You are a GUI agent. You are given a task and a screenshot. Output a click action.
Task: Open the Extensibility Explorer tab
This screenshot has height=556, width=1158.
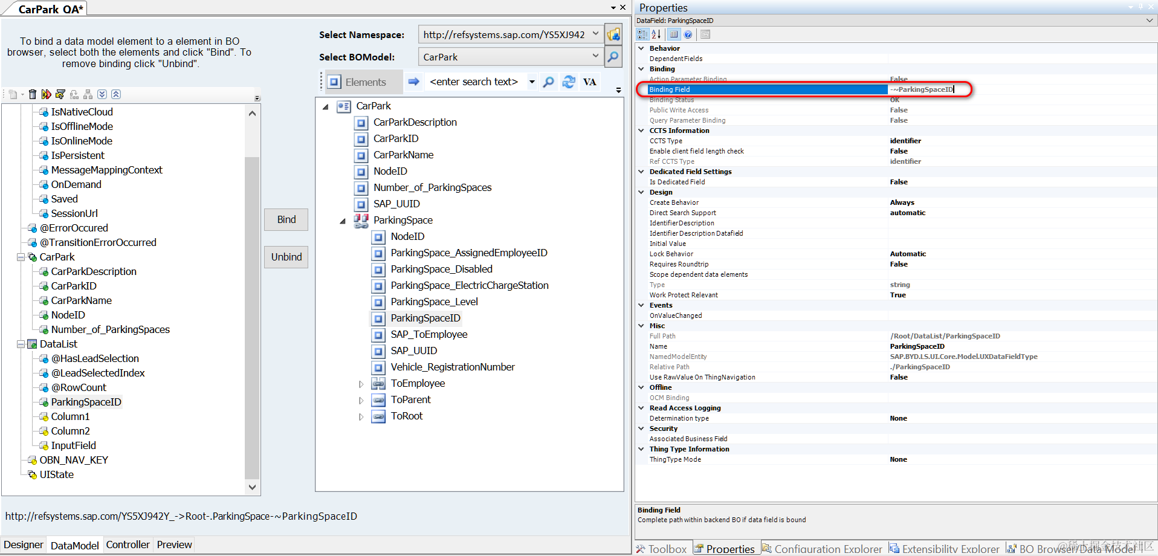(945, 549)
